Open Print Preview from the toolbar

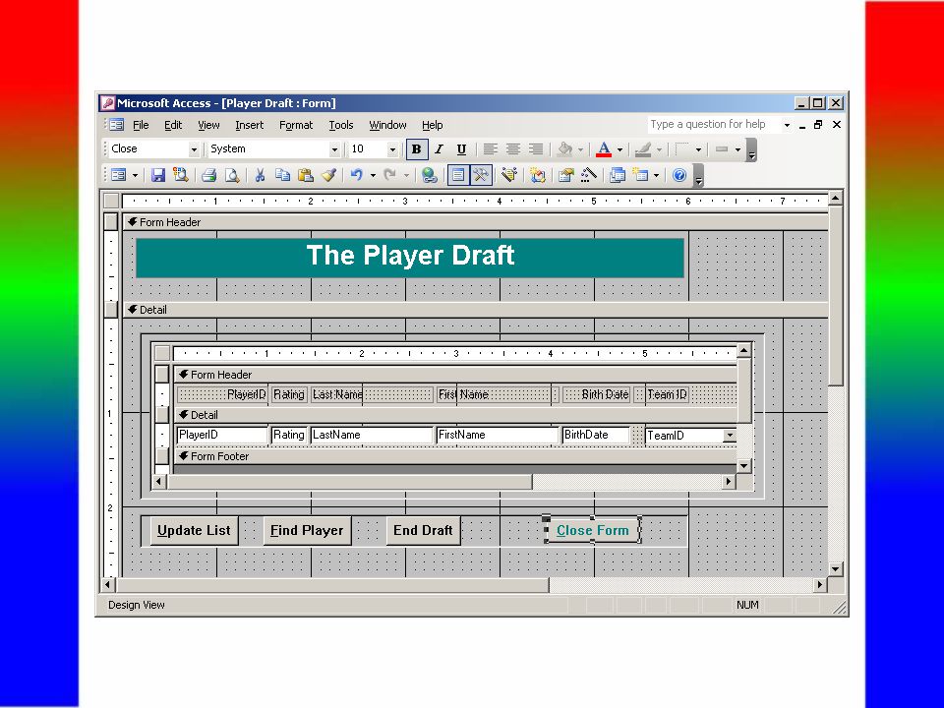[232, 175]
